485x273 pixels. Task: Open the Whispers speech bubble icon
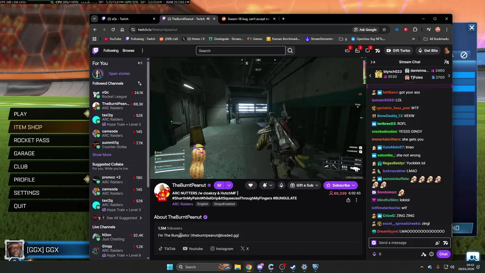(368, 51)
